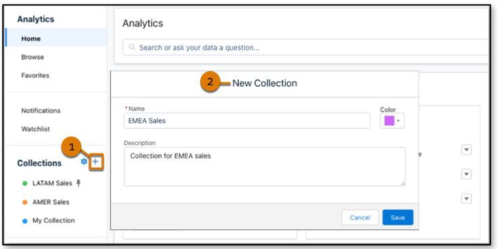
Task: Click the blue dot of My Collection
Action: pos(25,221)
